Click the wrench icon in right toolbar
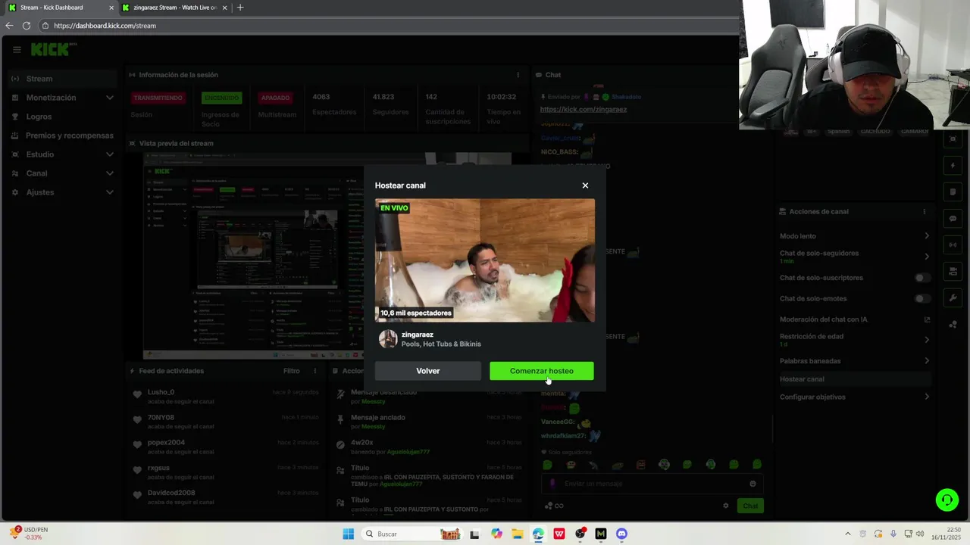Screen dimensions: 970x545 (x=953, y=298)
